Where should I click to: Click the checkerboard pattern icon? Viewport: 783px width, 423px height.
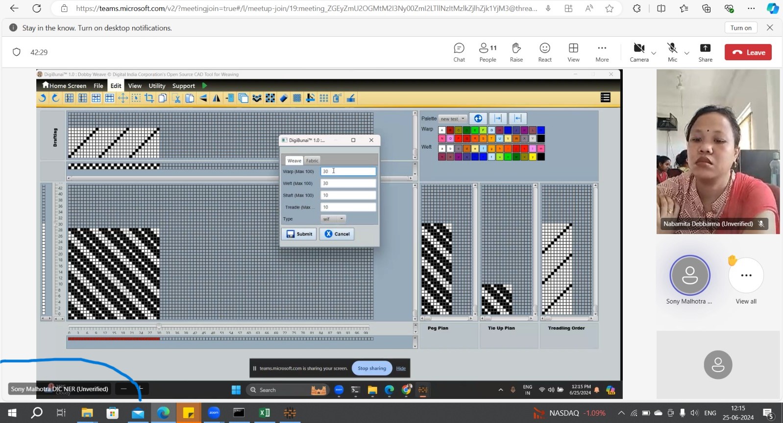(x=270, y=98)
